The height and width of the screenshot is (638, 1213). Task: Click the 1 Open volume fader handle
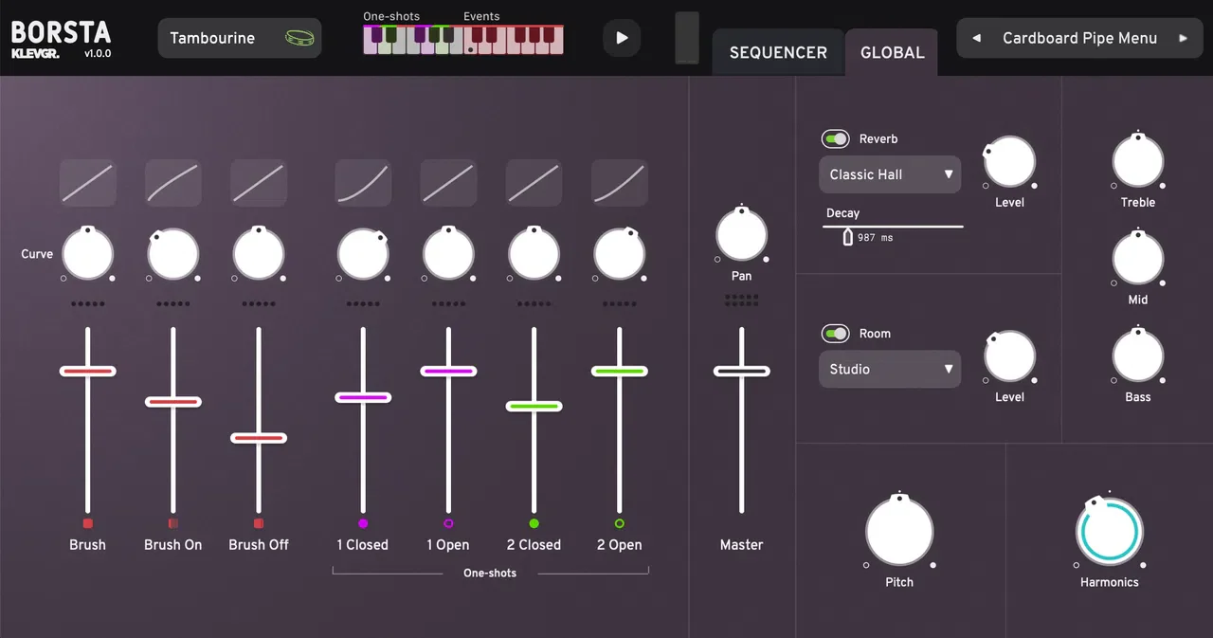tap(448, 371)
